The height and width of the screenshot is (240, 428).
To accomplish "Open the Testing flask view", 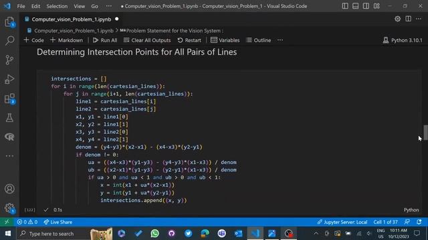I will pos(9,117).
